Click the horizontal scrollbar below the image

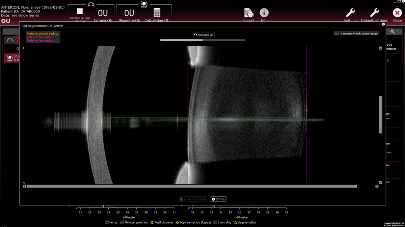pos(192,186)
